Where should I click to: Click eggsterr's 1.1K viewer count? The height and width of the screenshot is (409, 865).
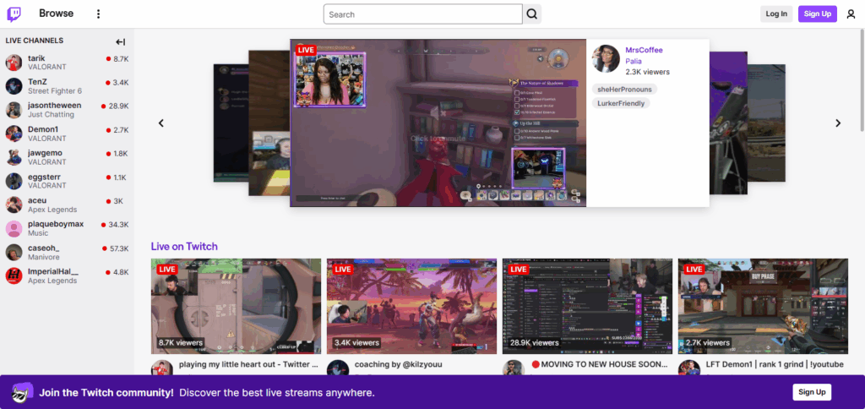[120, 177]
